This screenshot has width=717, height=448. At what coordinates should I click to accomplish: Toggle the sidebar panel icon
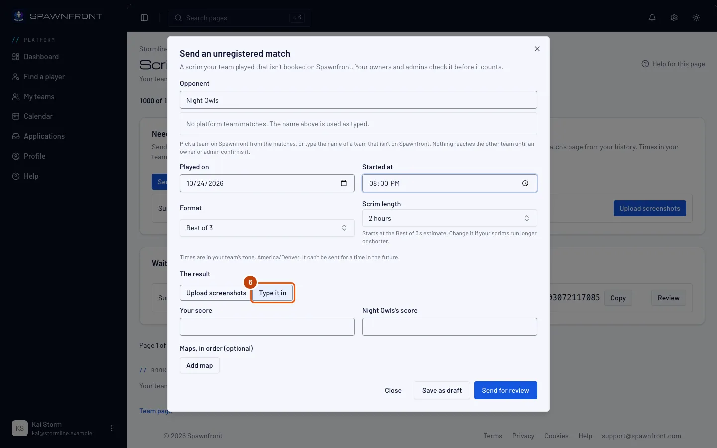[x=144, y=18]
